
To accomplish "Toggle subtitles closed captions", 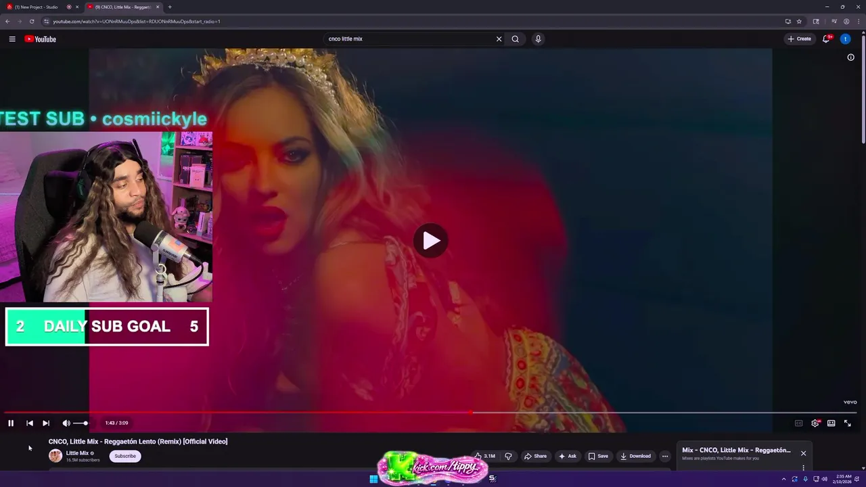I will pos(798,423).
